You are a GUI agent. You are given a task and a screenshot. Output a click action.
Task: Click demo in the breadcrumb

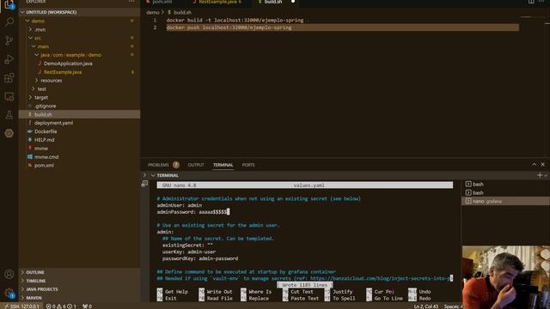[153, 12]
